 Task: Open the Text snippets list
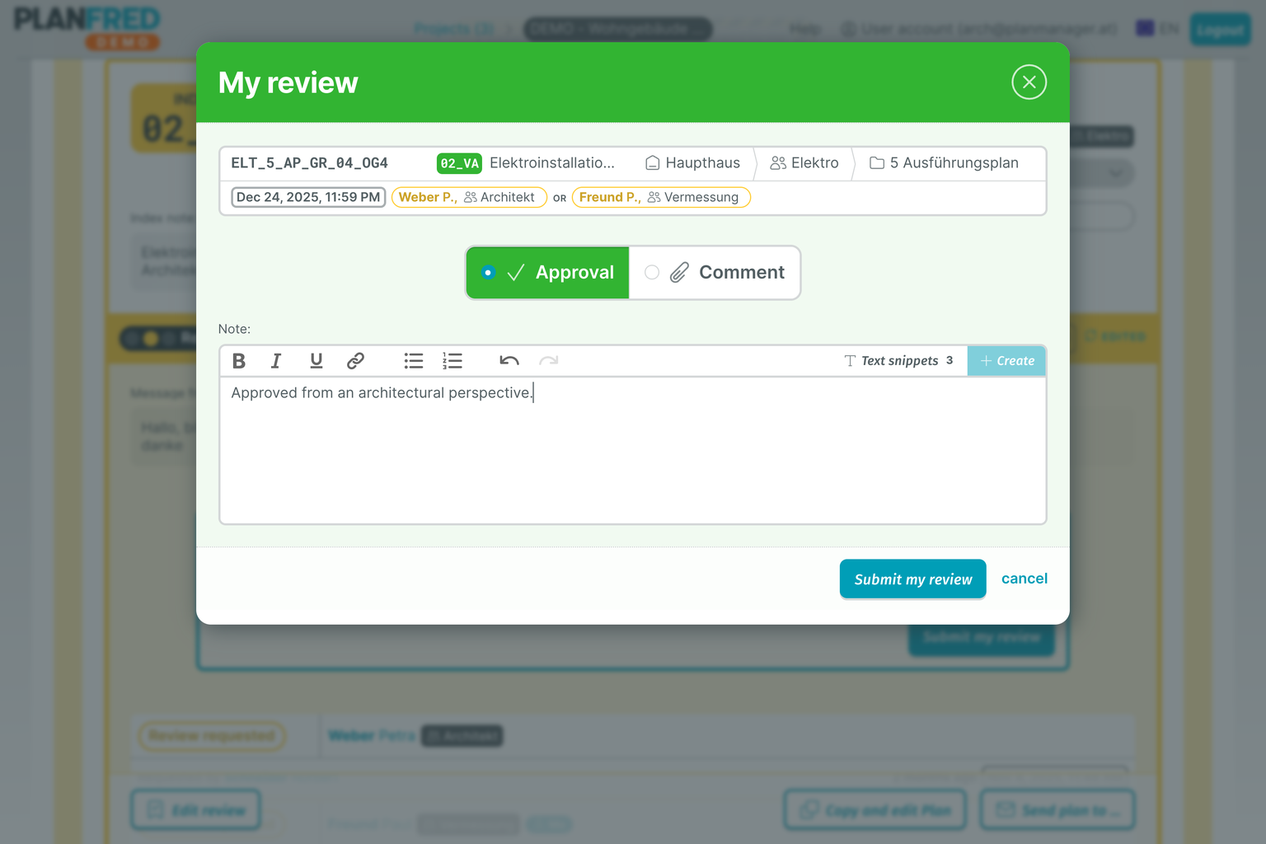pyautogui.click(x=898, y=360)
